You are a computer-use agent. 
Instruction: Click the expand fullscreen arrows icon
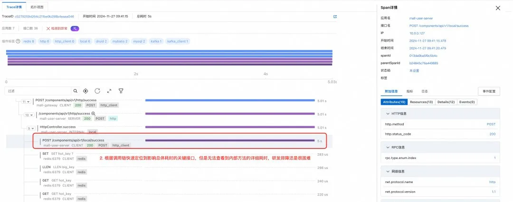click(109, 91)
